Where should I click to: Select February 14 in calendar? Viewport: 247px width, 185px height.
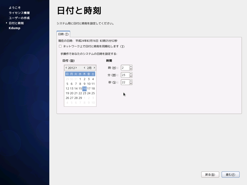click(x=76, y=89)
